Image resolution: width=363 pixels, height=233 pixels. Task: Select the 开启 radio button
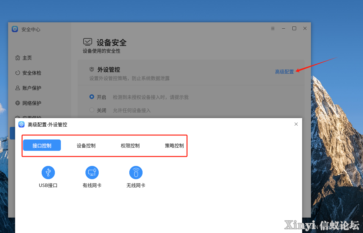click(x=92, y=97)
